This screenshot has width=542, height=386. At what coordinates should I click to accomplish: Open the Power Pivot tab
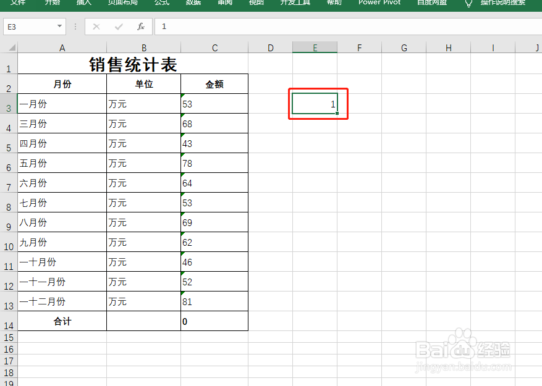point(379,4)
